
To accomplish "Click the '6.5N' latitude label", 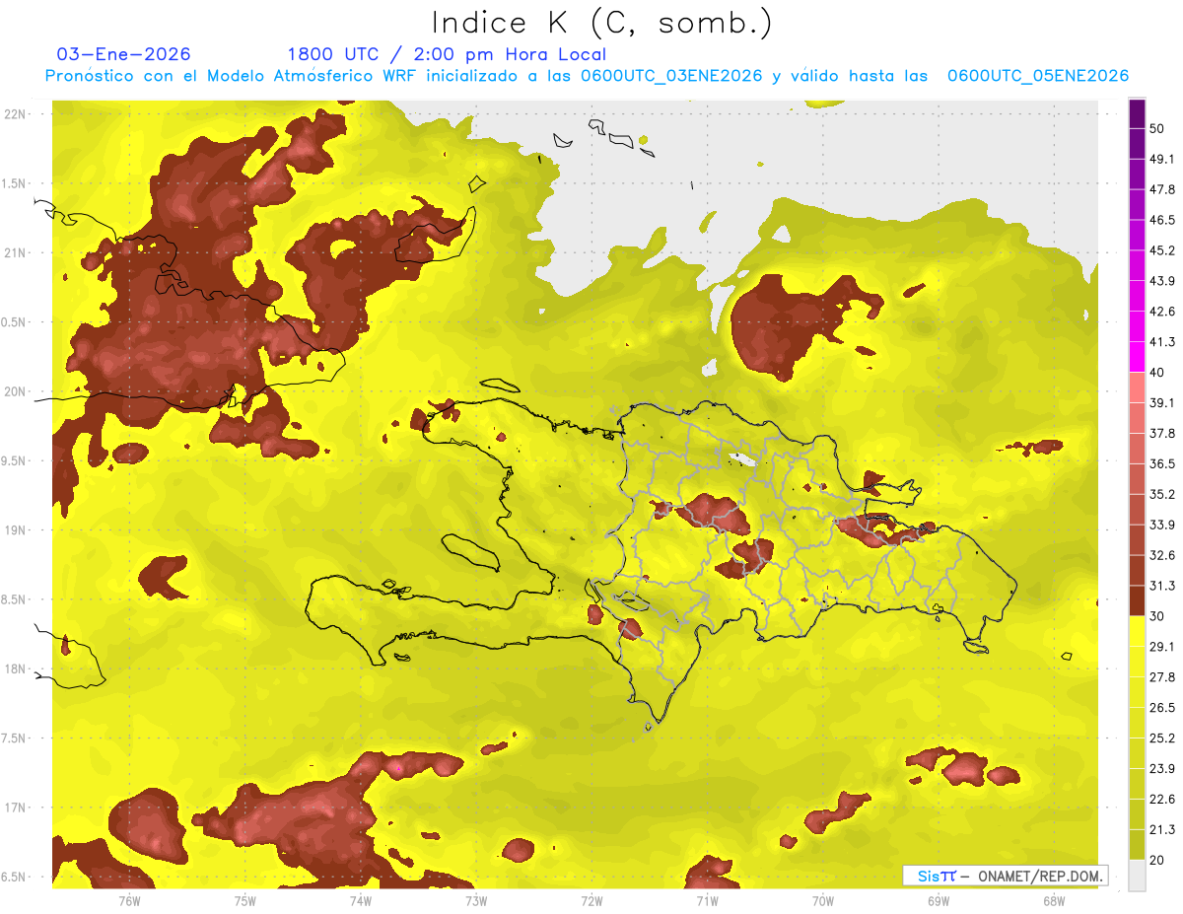I will tap(14, 877).
